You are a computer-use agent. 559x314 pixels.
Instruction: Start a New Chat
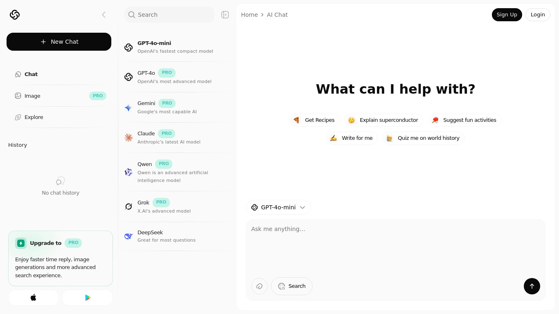(59, 42)
